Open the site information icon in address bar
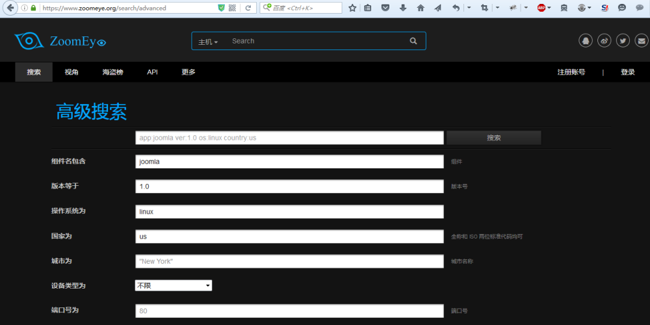This screenshot has height=325, width=650. pos(24,8)
